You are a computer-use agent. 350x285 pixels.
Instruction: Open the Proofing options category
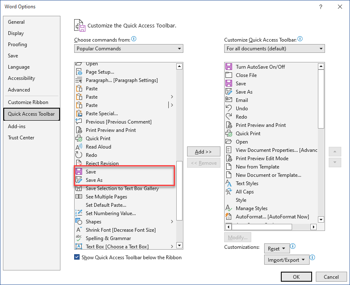tap(32, 45)
